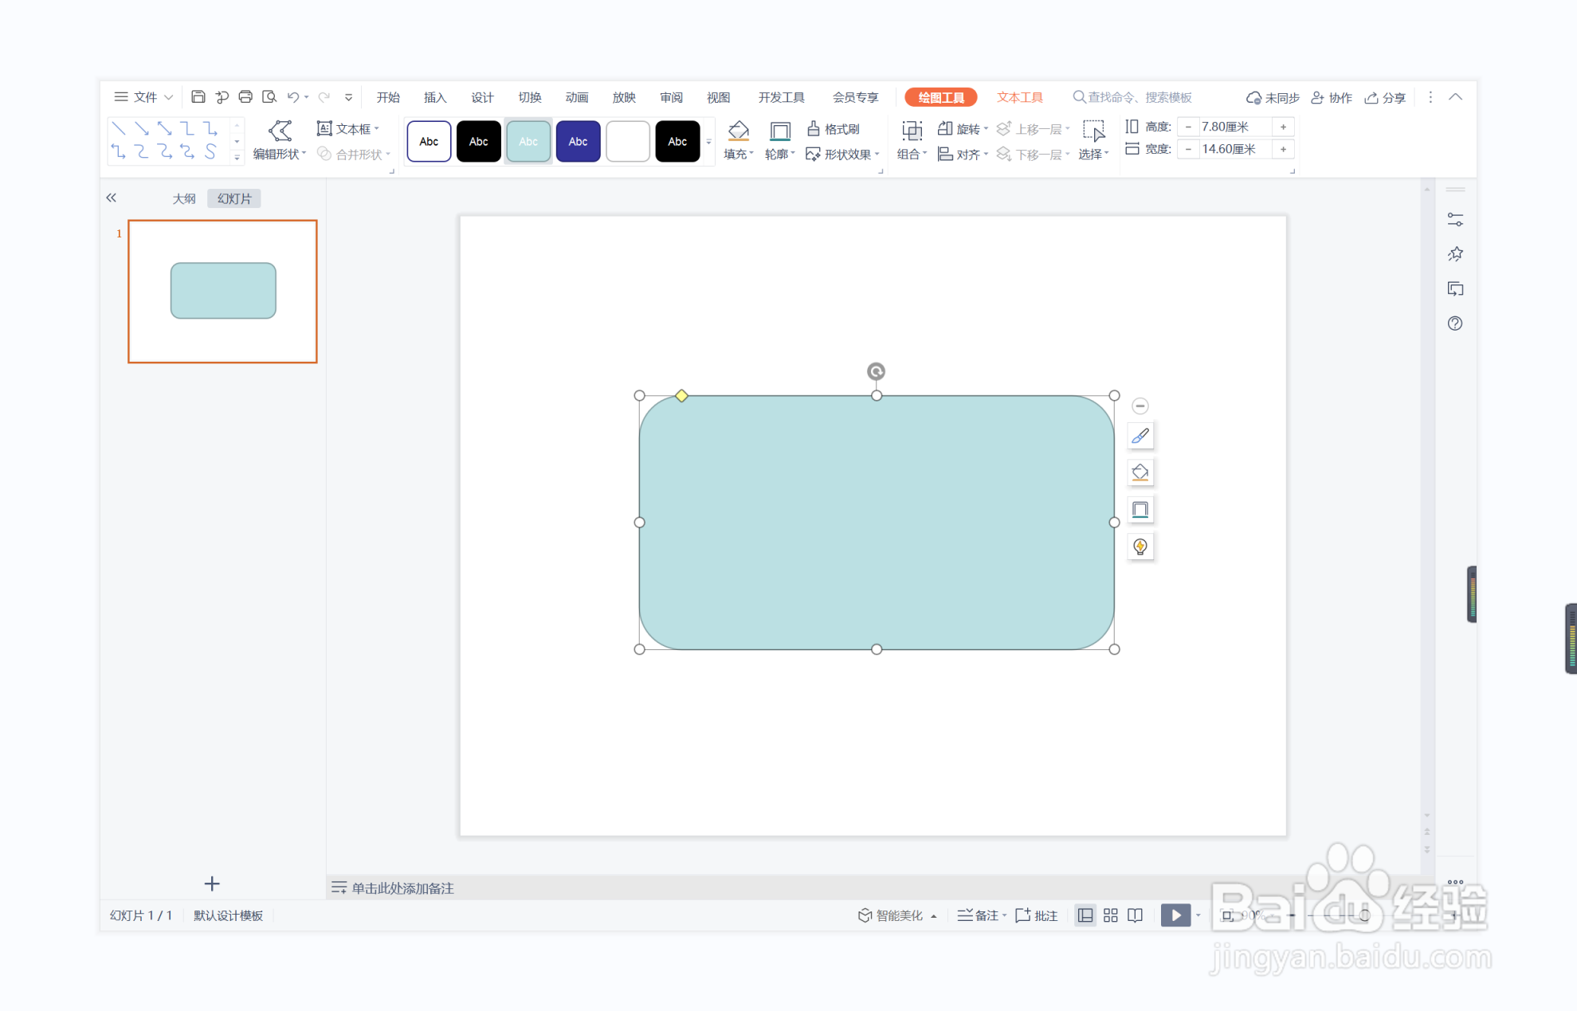This screenshot has width=1577, height=1011.
Task: Click the Outline (轮廓) icon
Action: click(779, 131)
